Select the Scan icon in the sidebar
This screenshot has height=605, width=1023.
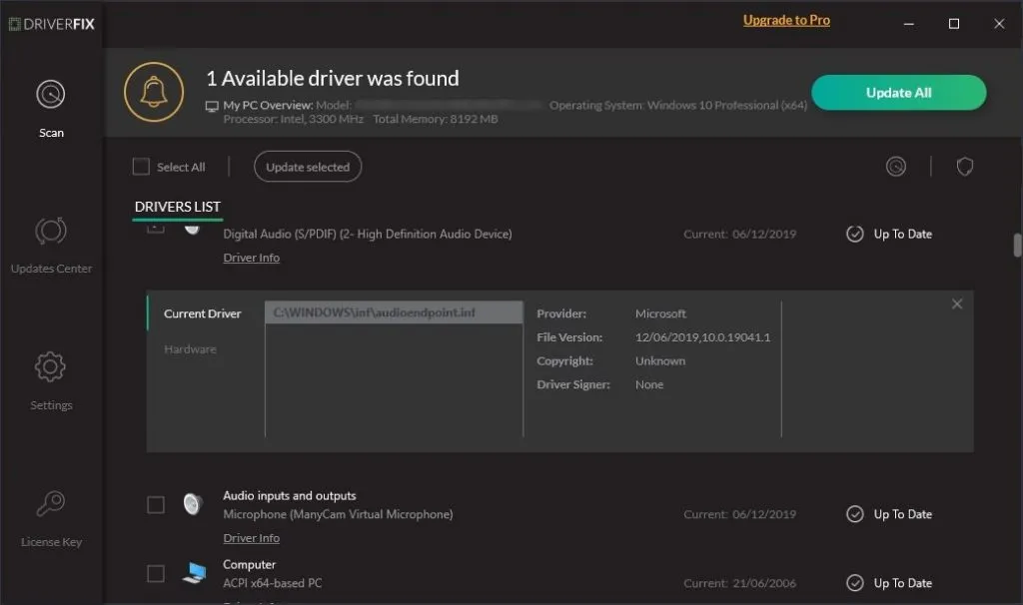[x=50, y=95]
